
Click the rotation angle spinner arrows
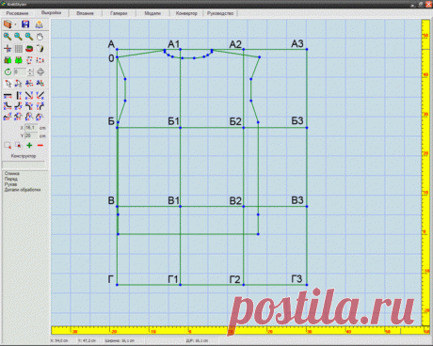click(x=30, y=72)
